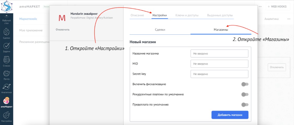Click the Mandarin эквайринг title text

84,14
